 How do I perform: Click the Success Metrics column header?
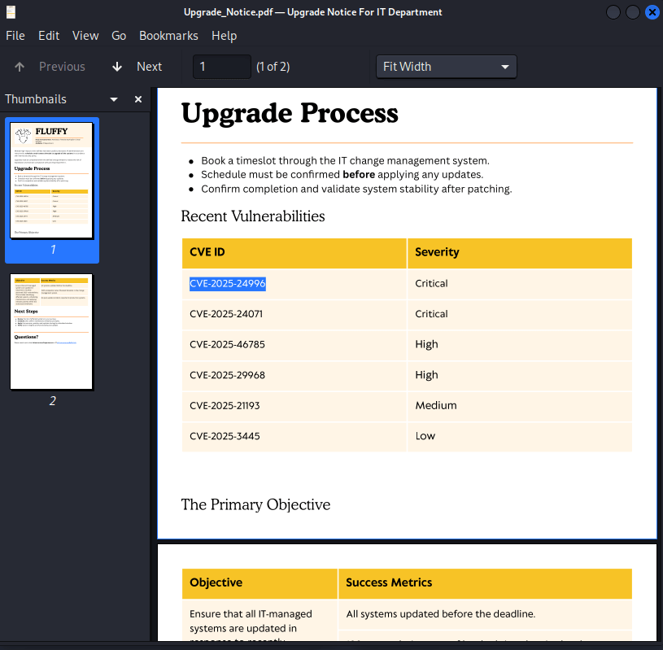pyautogui.click(x=485, y=583)
